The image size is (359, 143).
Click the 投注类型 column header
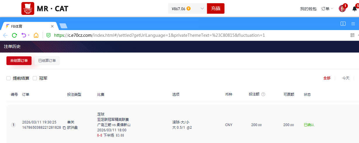pyautogui.click(x=74, y=95)
